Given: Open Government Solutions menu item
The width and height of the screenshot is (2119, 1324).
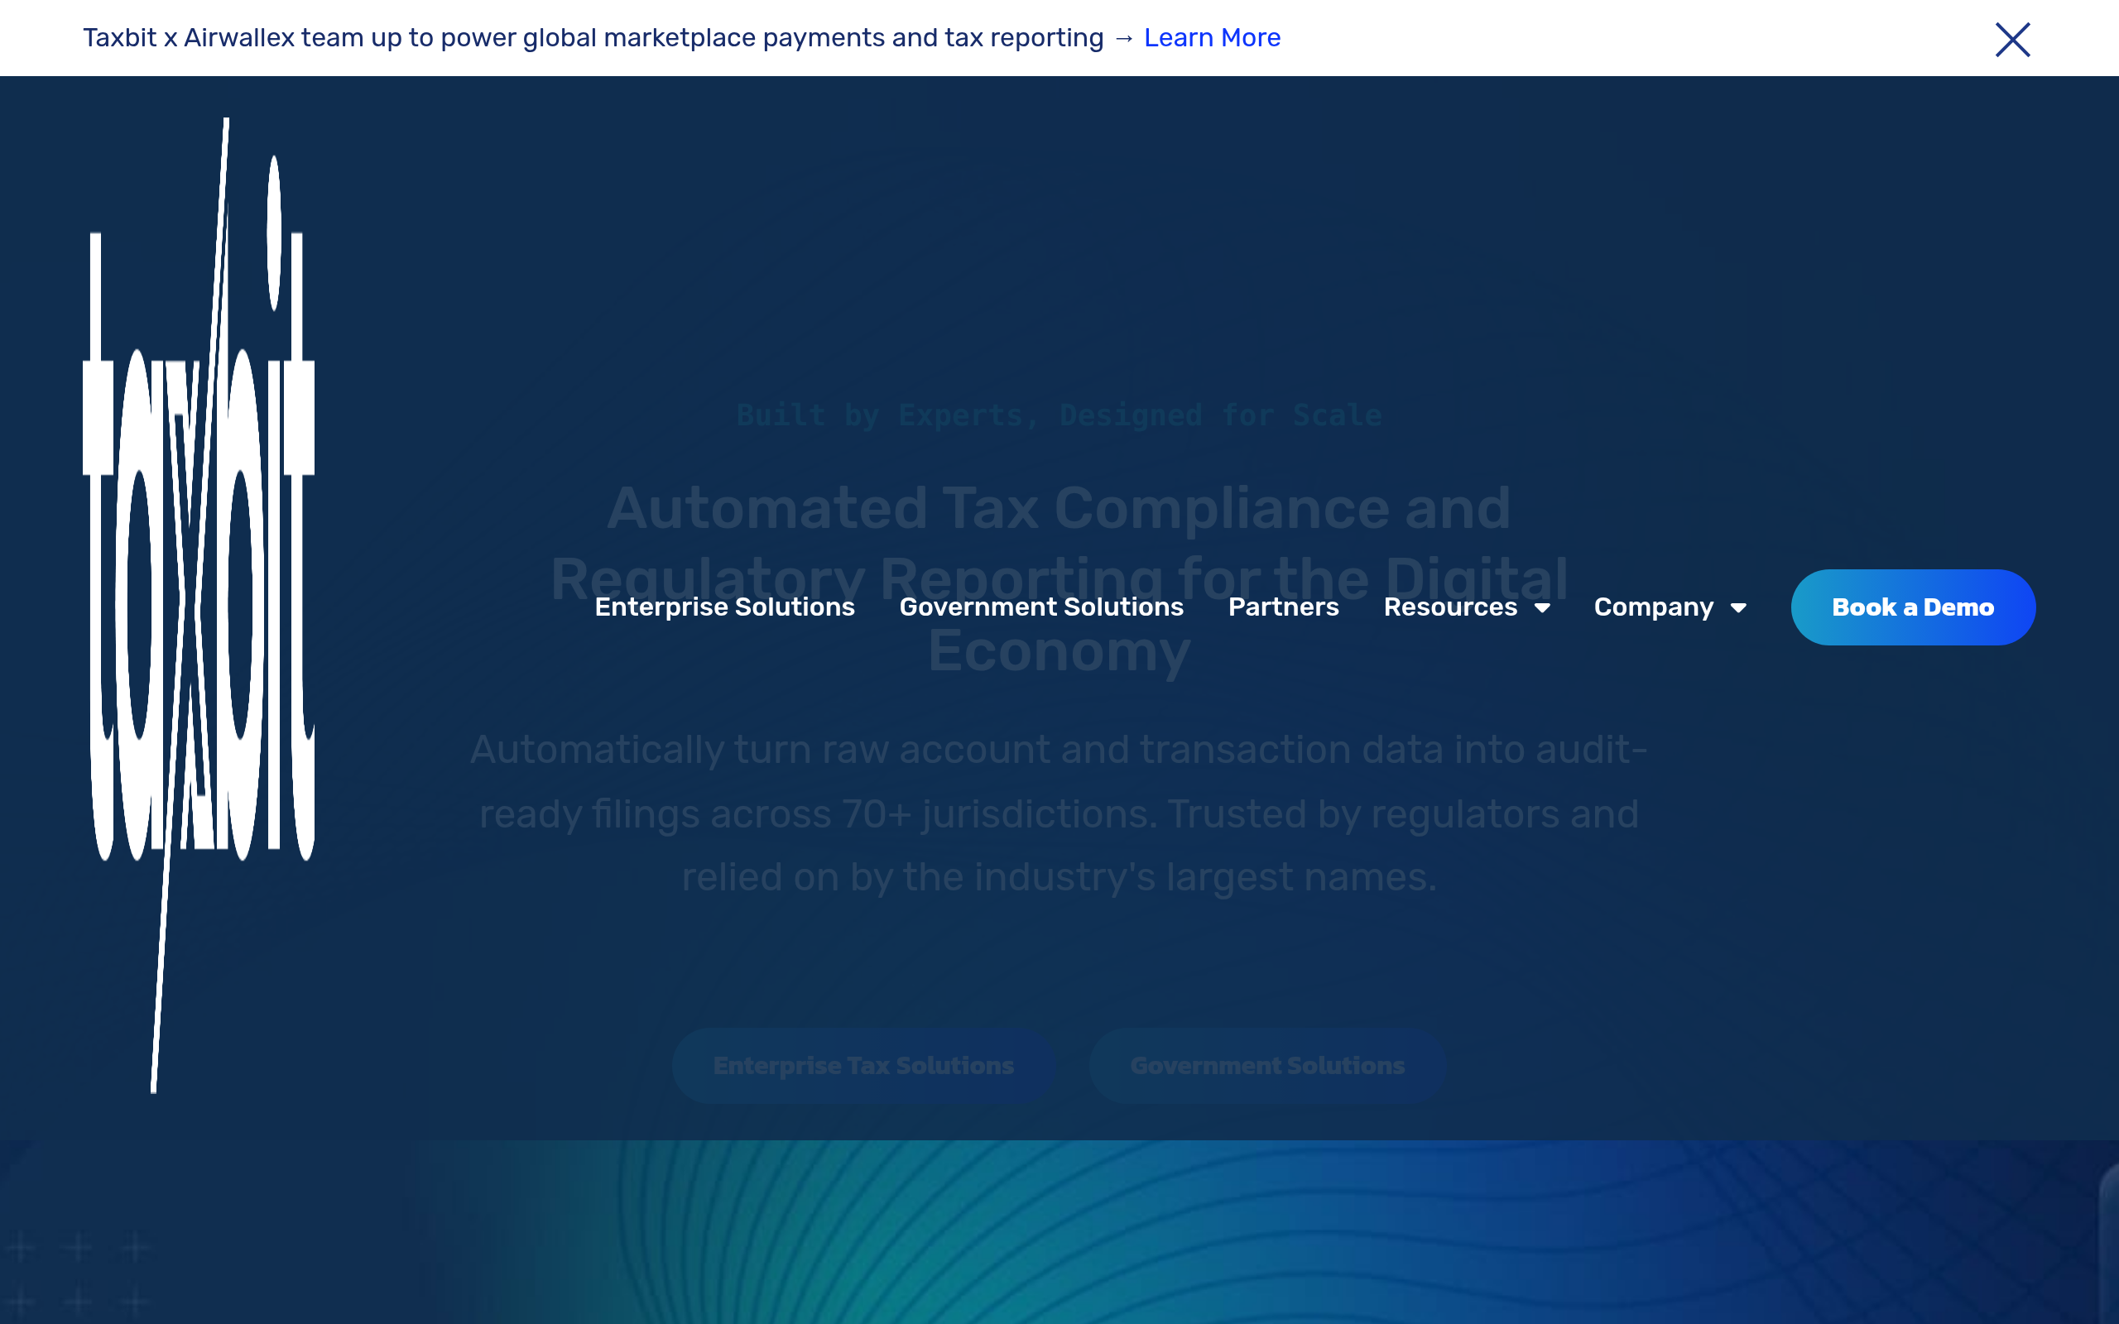Looking at the screenshot, I should [1041, 607].
